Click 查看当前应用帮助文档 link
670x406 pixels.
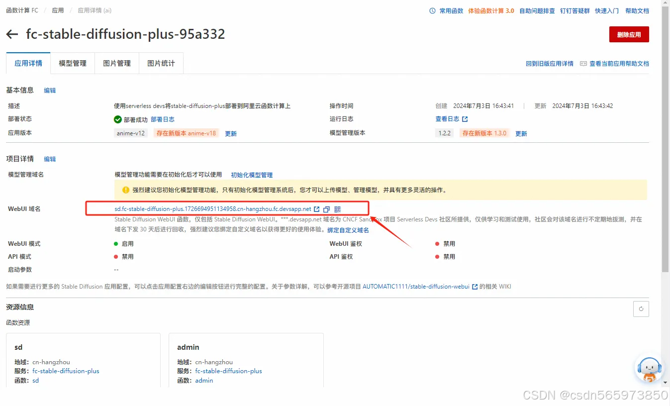click(619, 64)
